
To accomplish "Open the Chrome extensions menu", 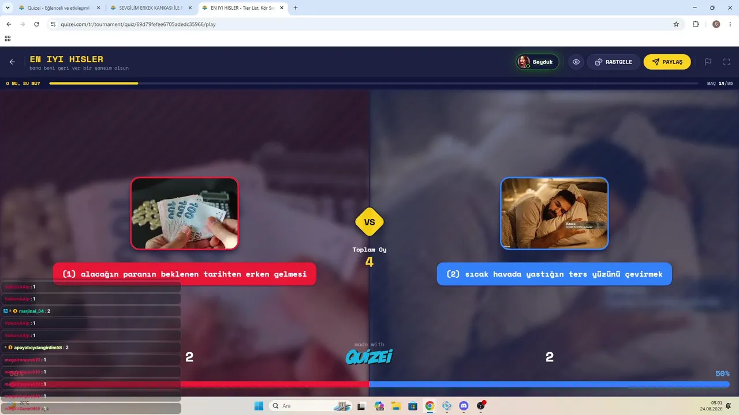I will pos(696,24).
